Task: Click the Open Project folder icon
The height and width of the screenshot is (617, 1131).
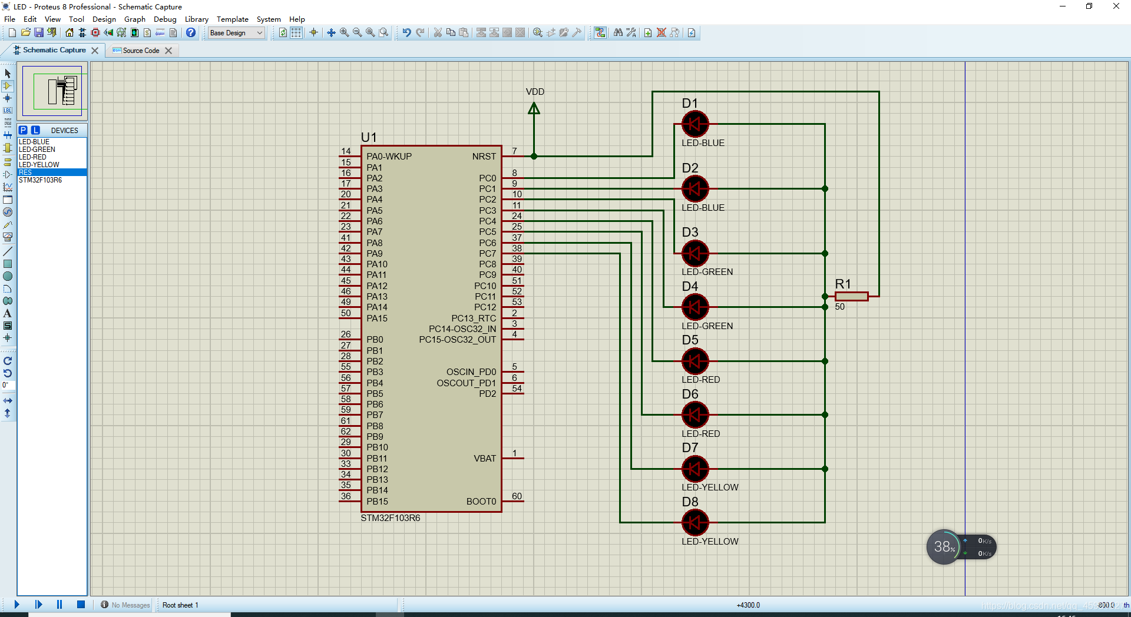Action: (25, 32)
